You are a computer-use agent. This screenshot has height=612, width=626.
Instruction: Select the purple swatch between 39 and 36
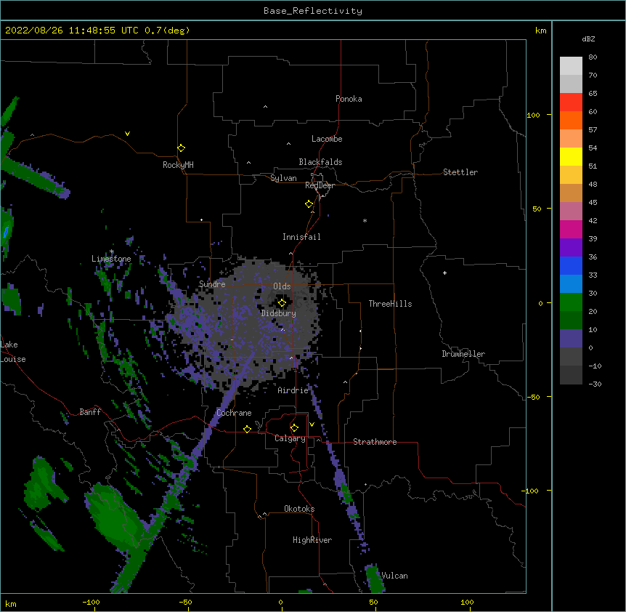571,247
